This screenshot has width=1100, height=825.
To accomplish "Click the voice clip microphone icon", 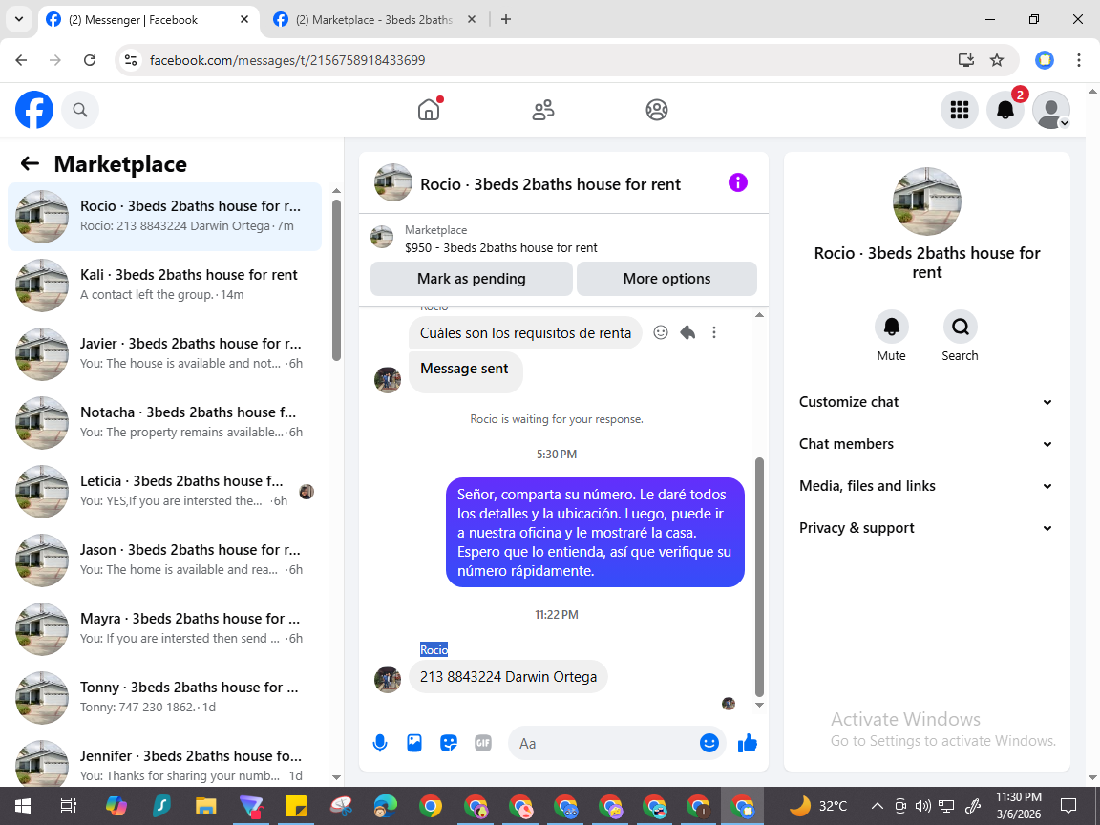I will pyautogui.click(x=380, y=743).
